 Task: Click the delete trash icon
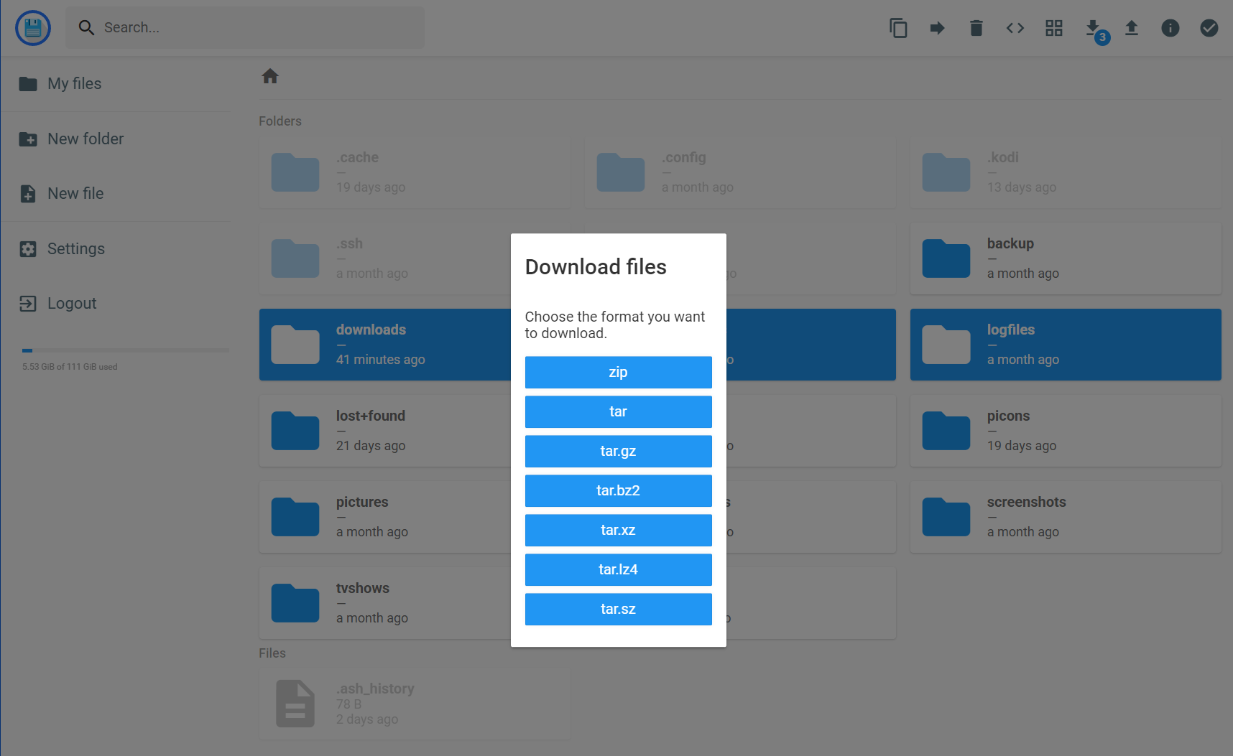976,28
